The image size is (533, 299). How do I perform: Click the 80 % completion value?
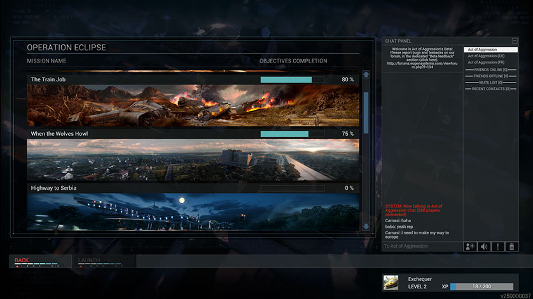(347, 79)
